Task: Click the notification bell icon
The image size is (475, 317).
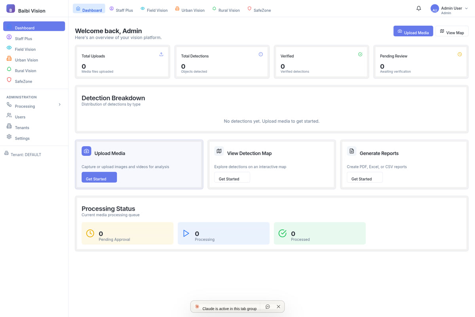Action: click(x=418, y=8)
